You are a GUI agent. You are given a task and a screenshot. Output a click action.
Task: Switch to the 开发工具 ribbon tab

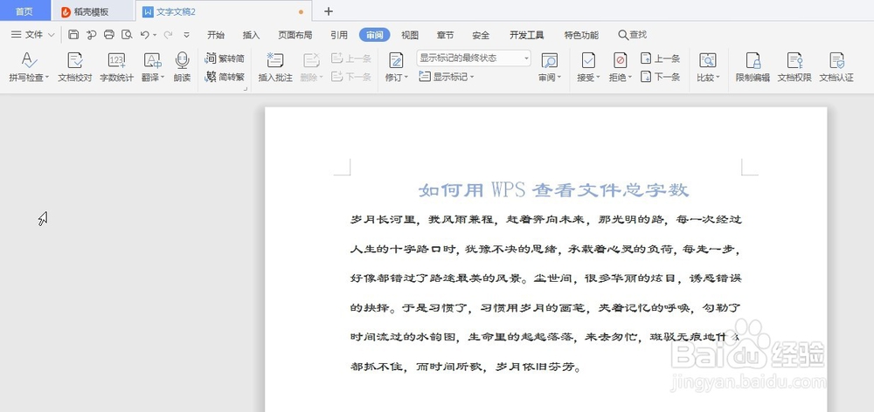click(527, 35)
